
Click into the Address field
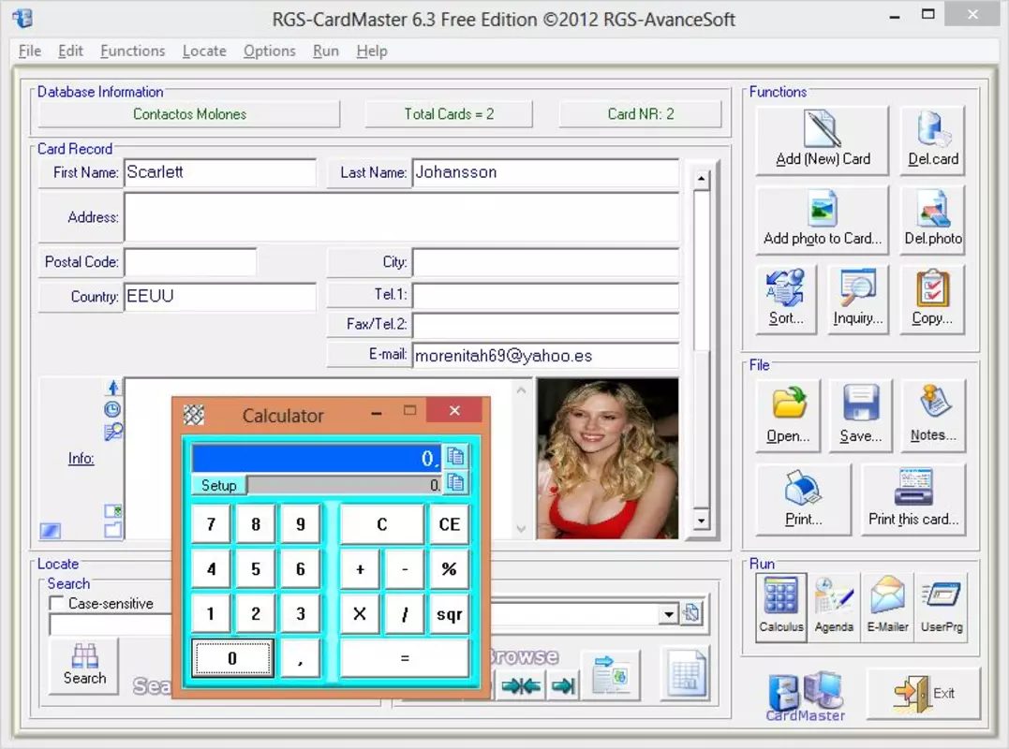point(402,217)
